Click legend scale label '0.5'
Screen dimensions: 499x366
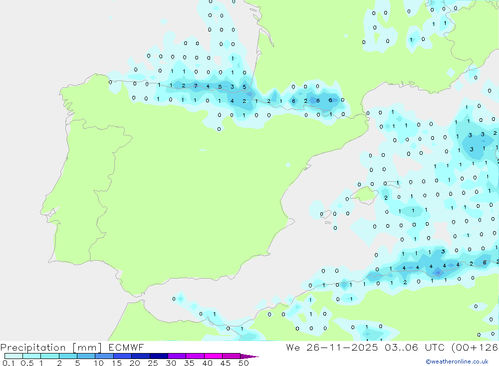(27, 363)
